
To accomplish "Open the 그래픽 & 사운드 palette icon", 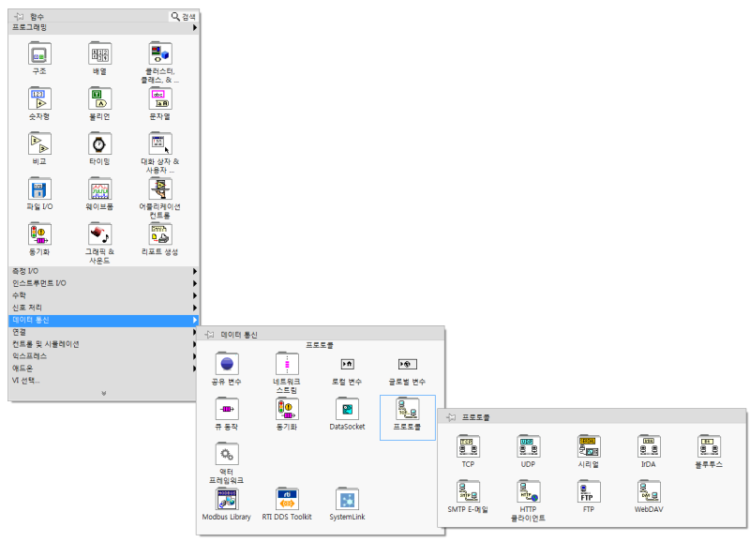I will coord(99,233).
